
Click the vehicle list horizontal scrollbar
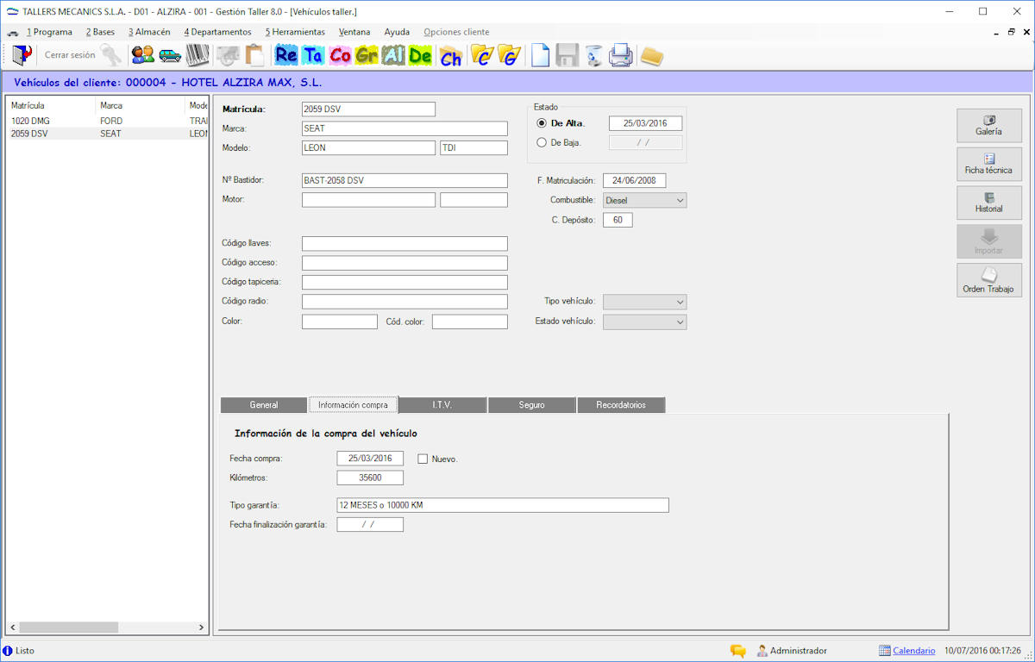point(107,628)
